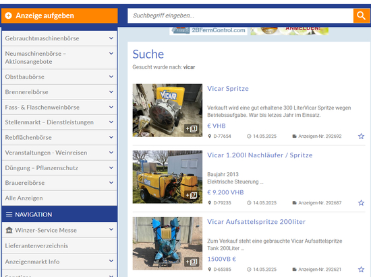Expand Anzeigenmarkt Info chevron
371x277 pixels.
coord(111,261)
